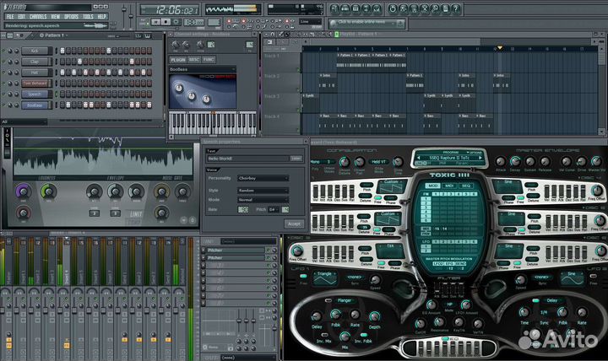This screenshot has height=361, width=608.
Task: Open the Playlist view from the top toolbar
Action: (334, 8)
